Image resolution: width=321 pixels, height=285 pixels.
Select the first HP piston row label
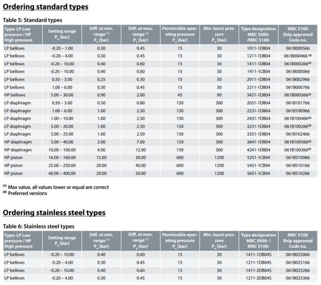coord(13,158)
